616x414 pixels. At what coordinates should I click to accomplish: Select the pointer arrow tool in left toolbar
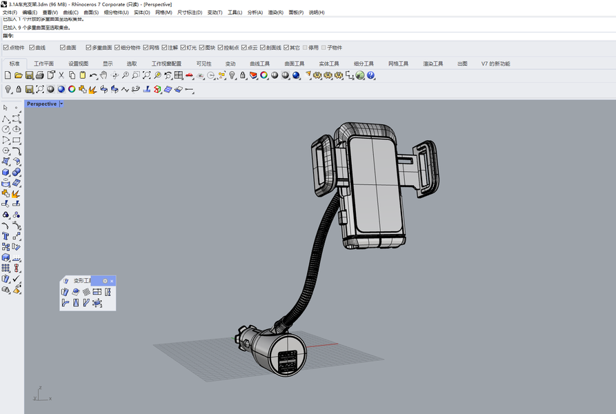coord(6,107)
